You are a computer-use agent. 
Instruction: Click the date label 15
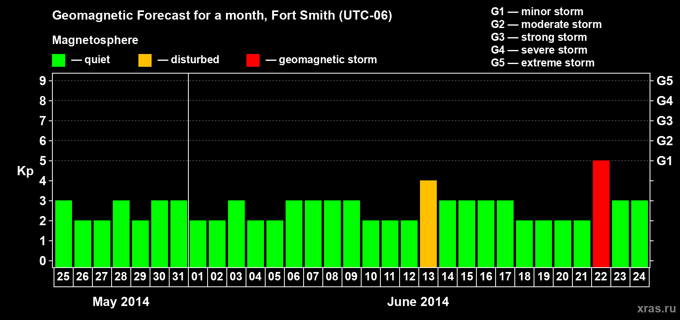click(466, 276)
